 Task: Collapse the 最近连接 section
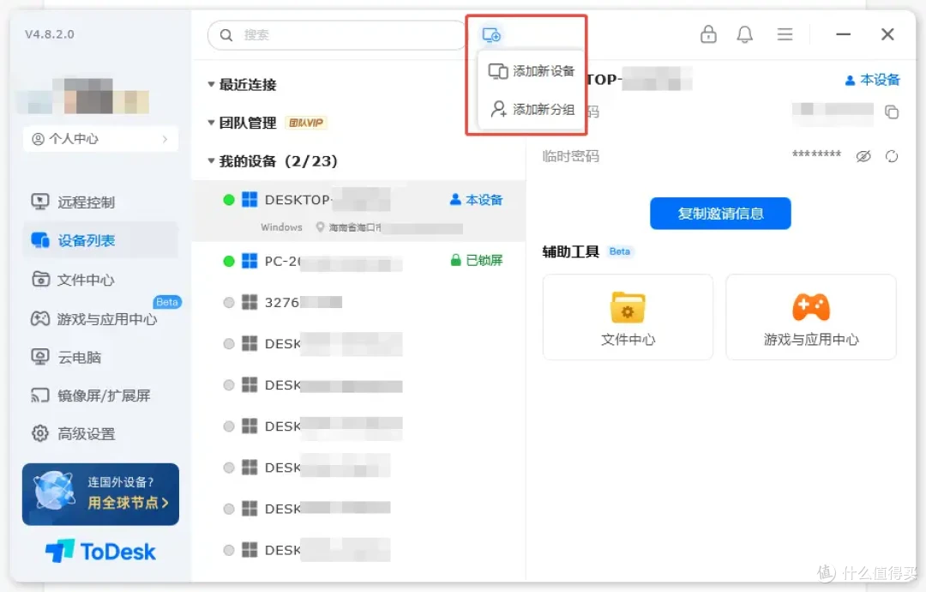click(x=211, y=84)
